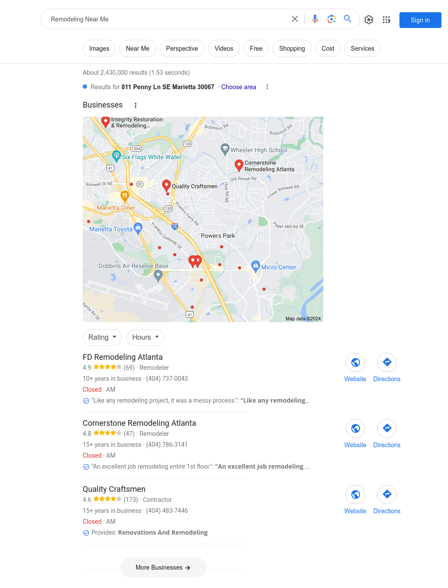Select the Shopping filter chip
The height and width of the screenshot is (588, 448).
(x=292, y=49)
